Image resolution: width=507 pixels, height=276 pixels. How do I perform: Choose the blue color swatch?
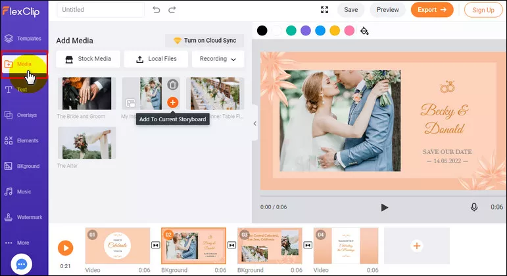coord(320,31)
